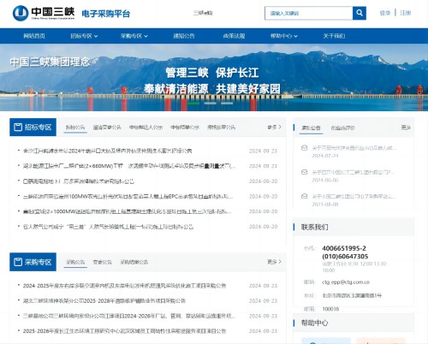The width and height of the screenshot is (428, 344).
Task: Select the 变更公告 tab in 采购专区
Action: (x=102, y=262)
